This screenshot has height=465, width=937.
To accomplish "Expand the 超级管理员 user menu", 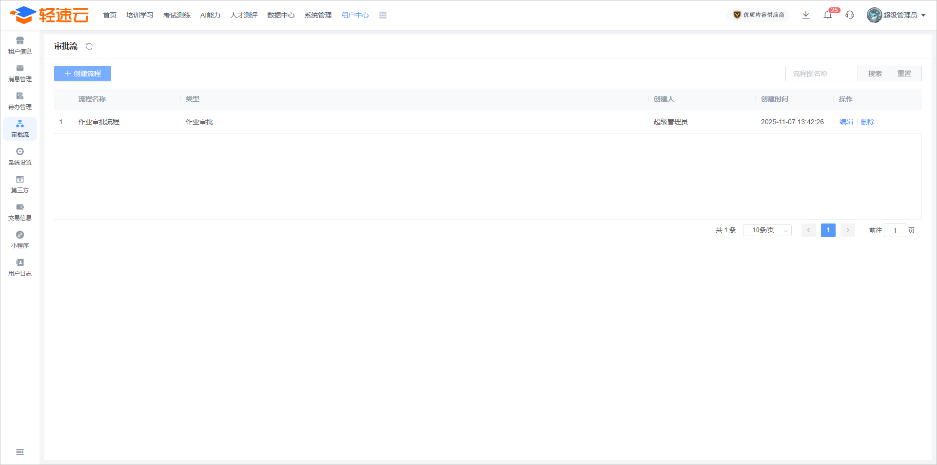I will coord(896,15).
